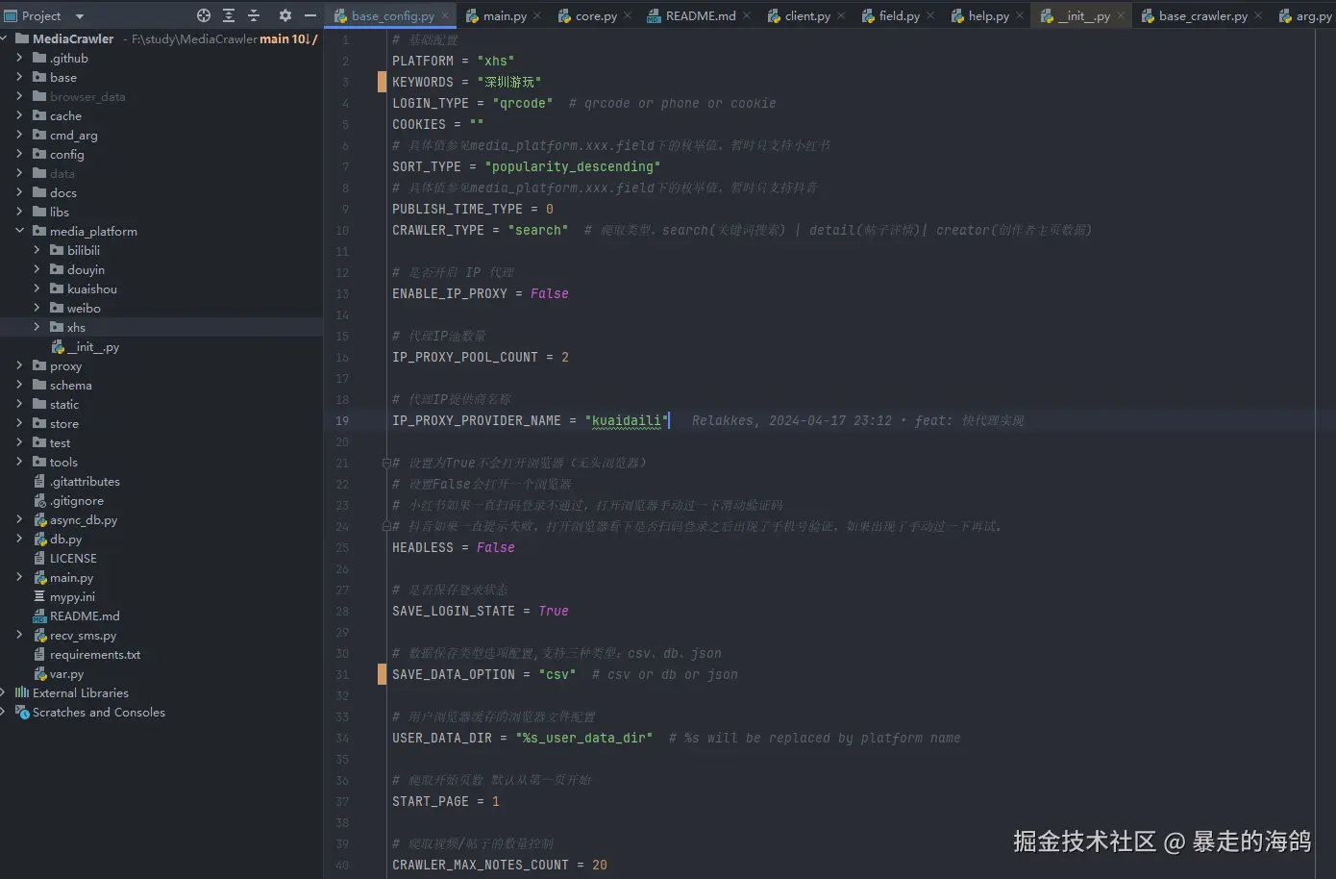The height and width of the screenshot is (879, 1336).
Task: Open requirements.txt file
Action: 95,654
